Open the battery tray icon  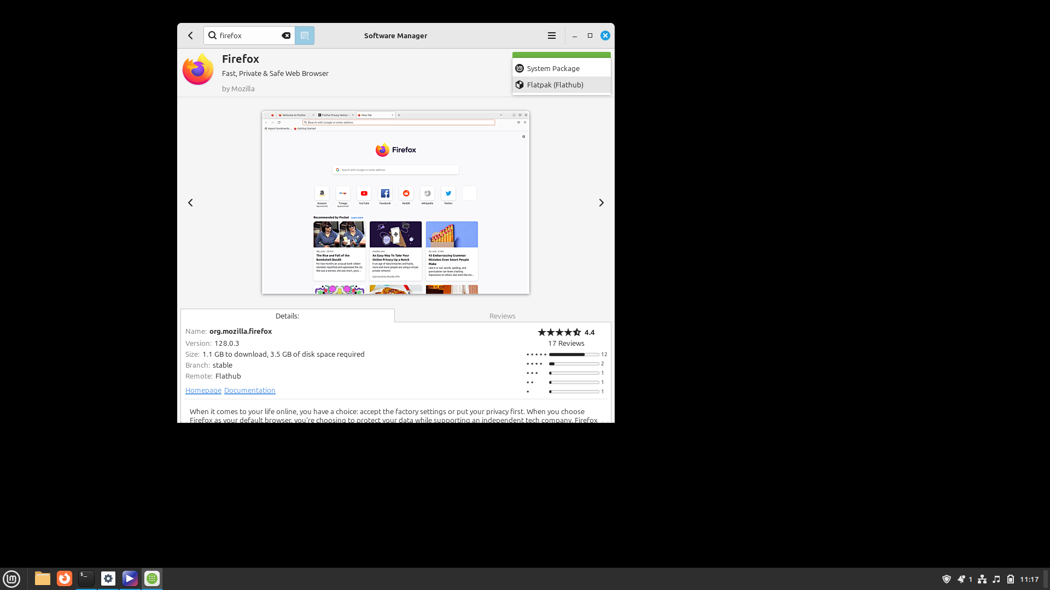pos(1011,579)
